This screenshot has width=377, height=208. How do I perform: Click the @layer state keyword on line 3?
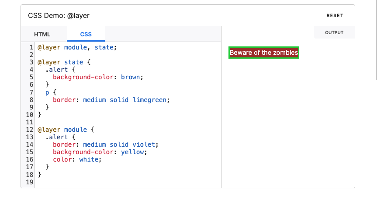[x=60, y=62]
